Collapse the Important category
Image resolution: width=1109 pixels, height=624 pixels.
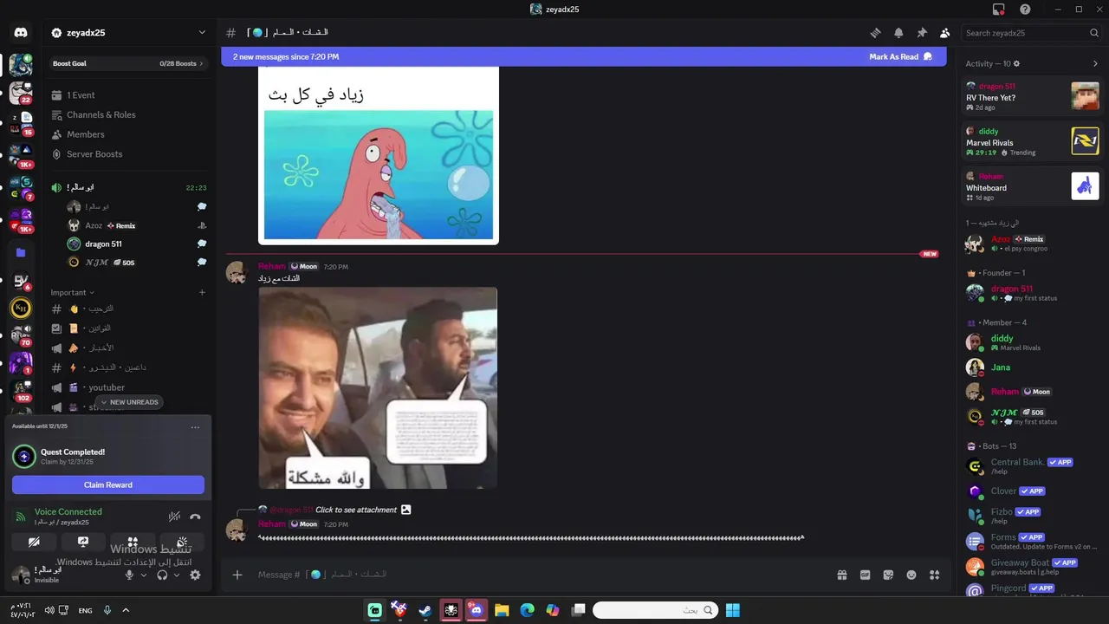73,293
